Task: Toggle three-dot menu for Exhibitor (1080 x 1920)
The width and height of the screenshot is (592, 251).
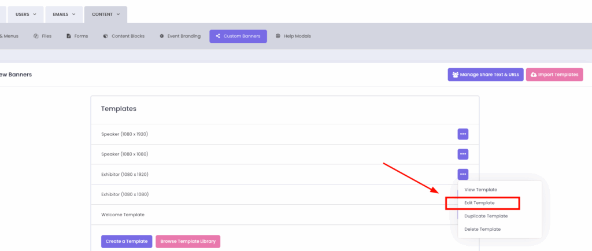Action: 462,174
